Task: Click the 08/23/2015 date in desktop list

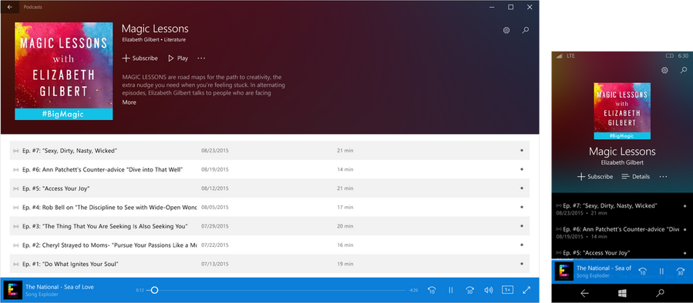Action: pyautogui.click(x=215, y=151)
